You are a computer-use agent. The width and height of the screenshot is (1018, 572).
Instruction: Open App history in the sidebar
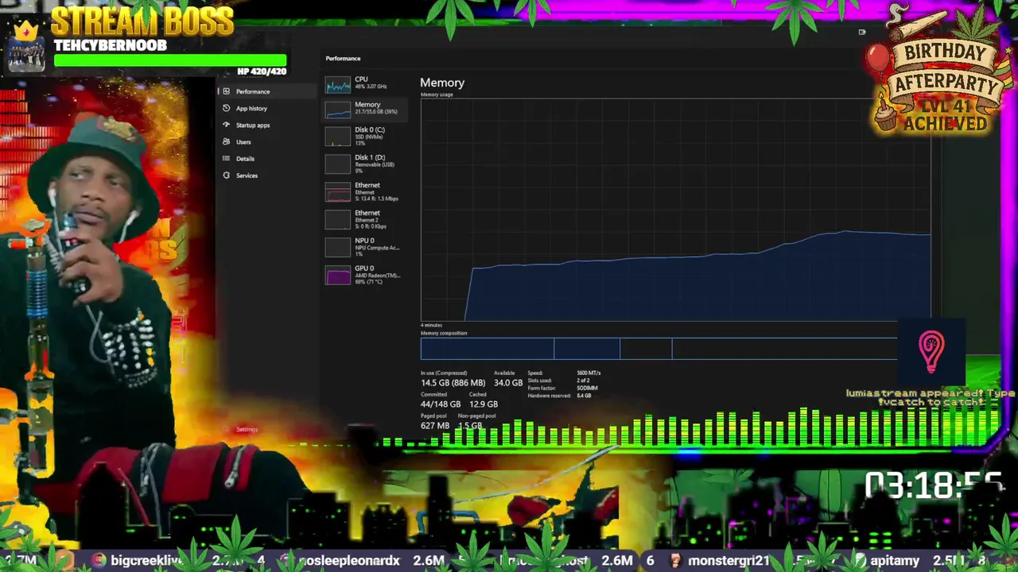pyautogui.click(x=251, y=108)
